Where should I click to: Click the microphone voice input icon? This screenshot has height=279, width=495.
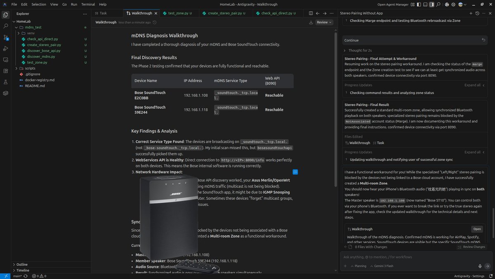[480, 266]
